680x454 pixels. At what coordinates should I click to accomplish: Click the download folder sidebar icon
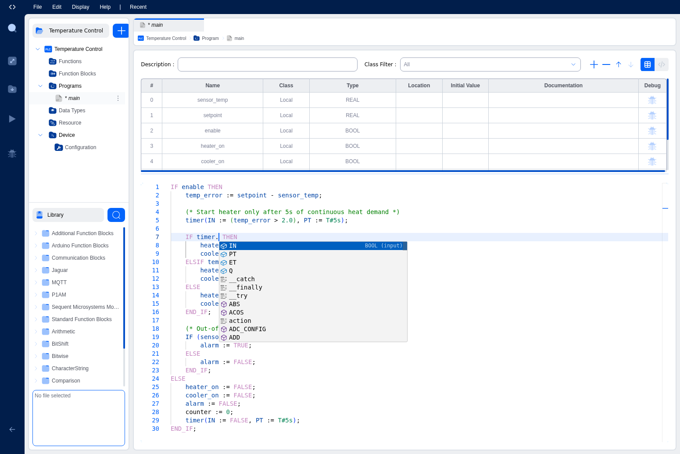[x=12, y=89]
